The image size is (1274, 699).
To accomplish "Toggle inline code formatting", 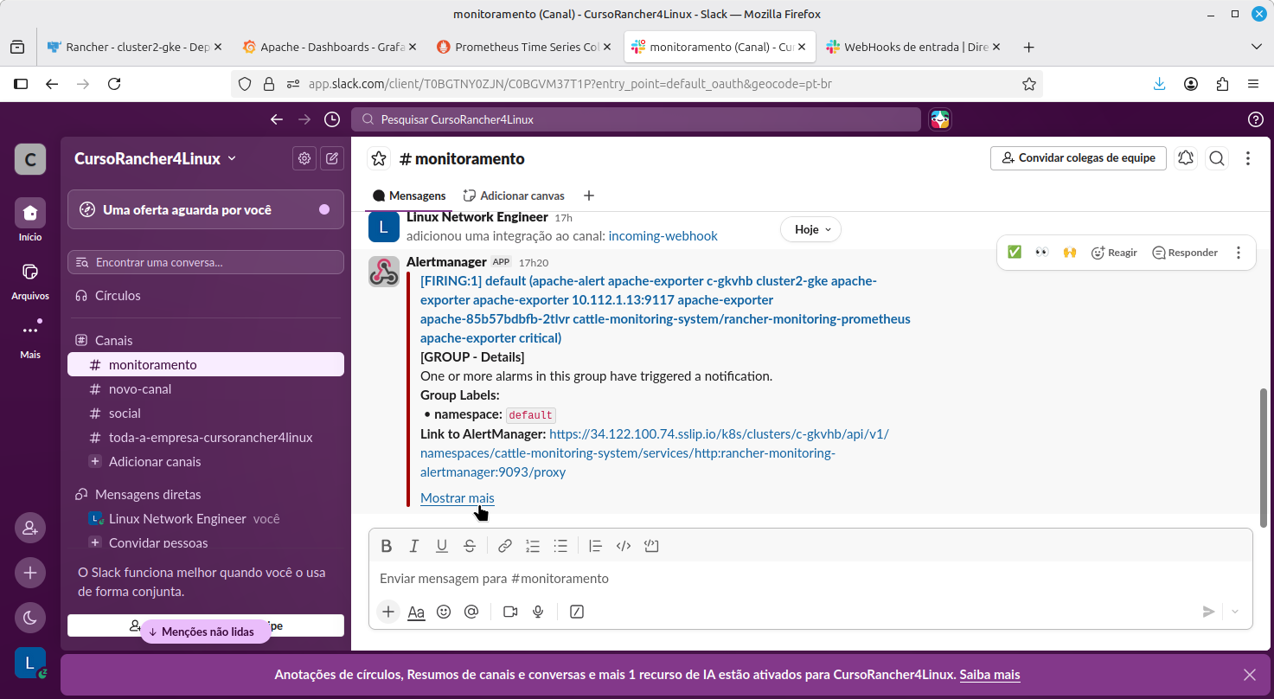I will pyautogui.click(x=624, y=546).
